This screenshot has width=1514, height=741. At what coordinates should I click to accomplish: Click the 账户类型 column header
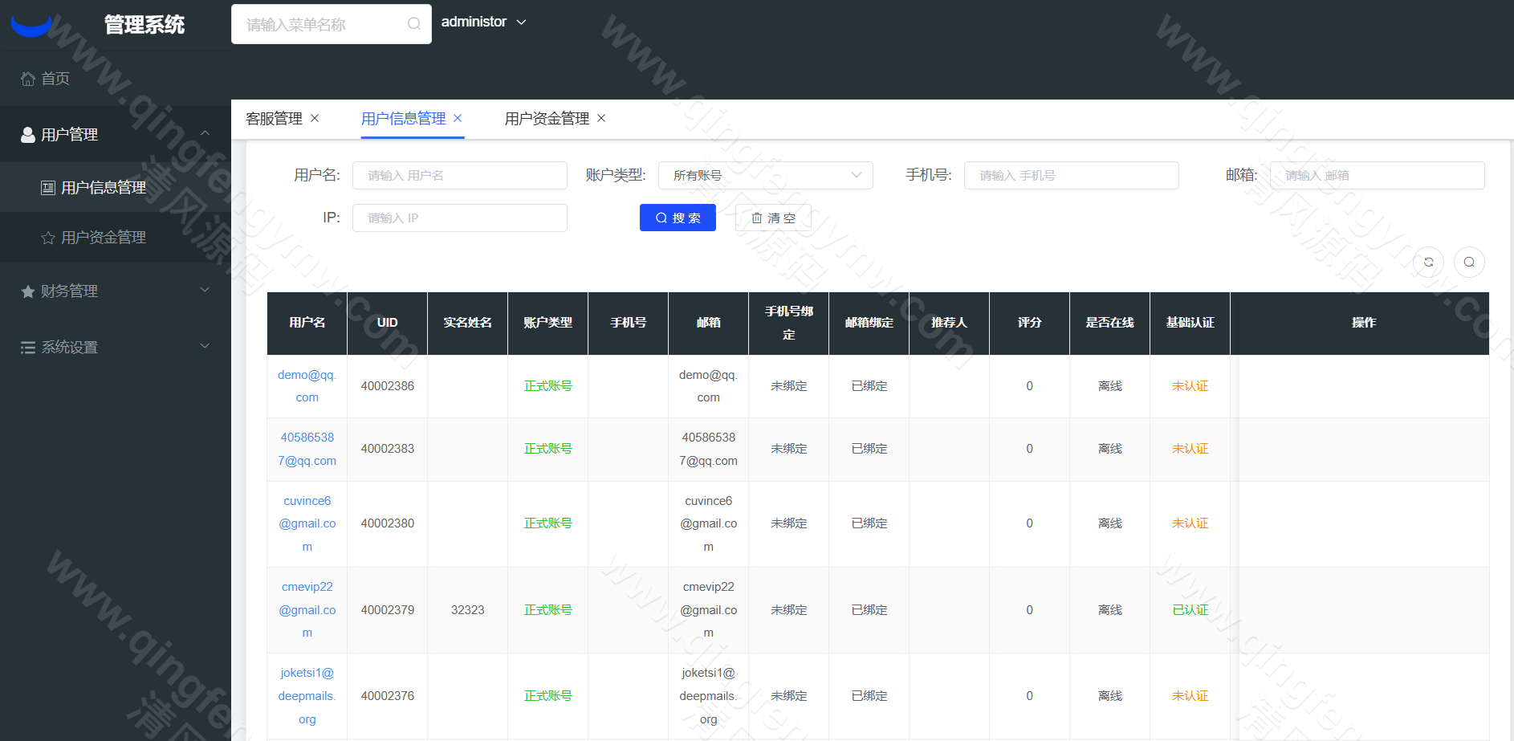548,323
